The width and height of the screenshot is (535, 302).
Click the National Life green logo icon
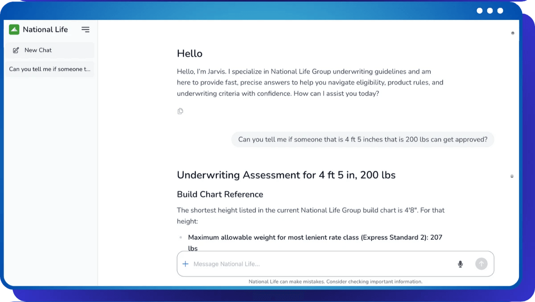[14, 29]
